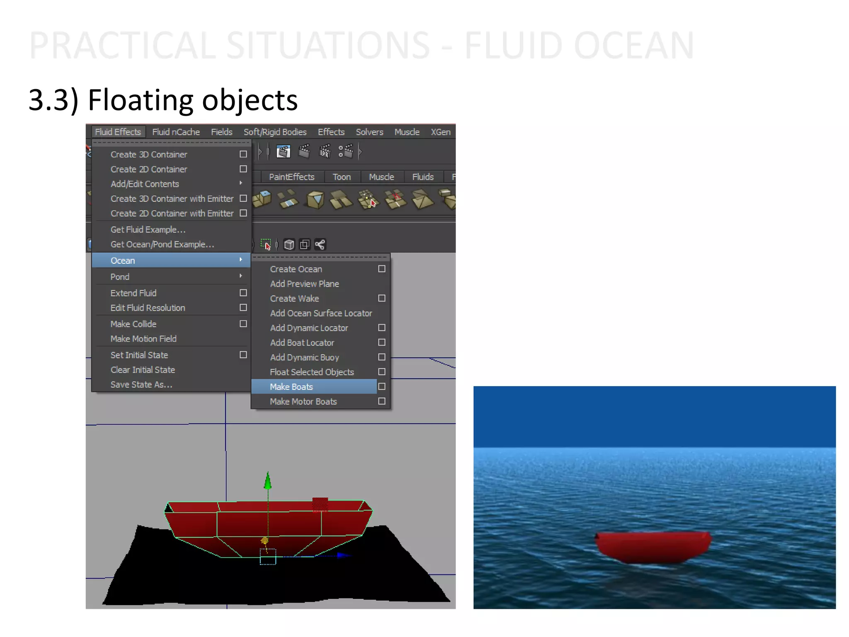Click the blue Z-axis manipulator arrow

344,555
